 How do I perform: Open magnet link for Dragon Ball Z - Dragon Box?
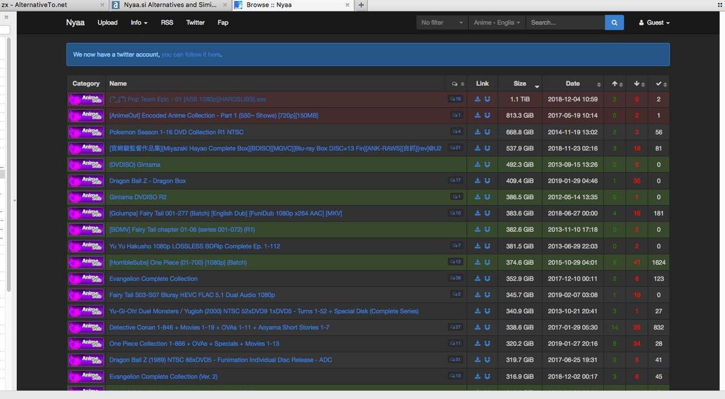[487, 180]
